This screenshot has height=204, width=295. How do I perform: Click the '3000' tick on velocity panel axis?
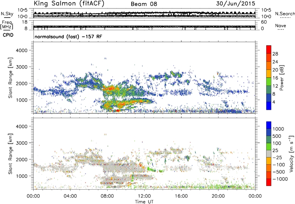pos(21,143)
